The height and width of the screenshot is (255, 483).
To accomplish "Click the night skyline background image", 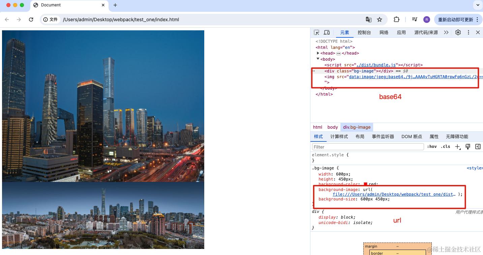I will point(103,106).
